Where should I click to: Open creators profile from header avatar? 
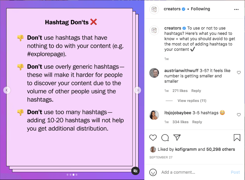(154, 9)
